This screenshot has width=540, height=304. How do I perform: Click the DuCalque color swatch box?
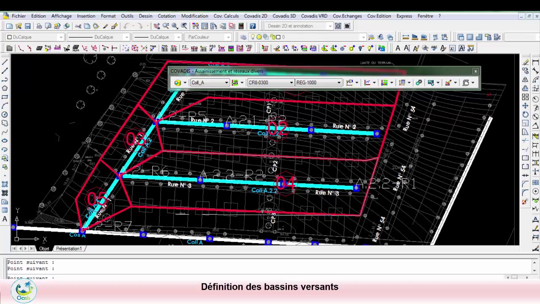coord(9,37)
